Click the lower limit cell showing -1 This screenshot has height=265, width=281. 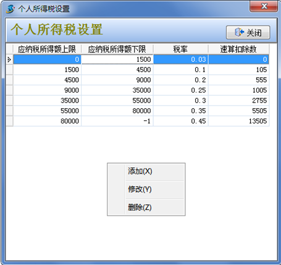(117, 121)
